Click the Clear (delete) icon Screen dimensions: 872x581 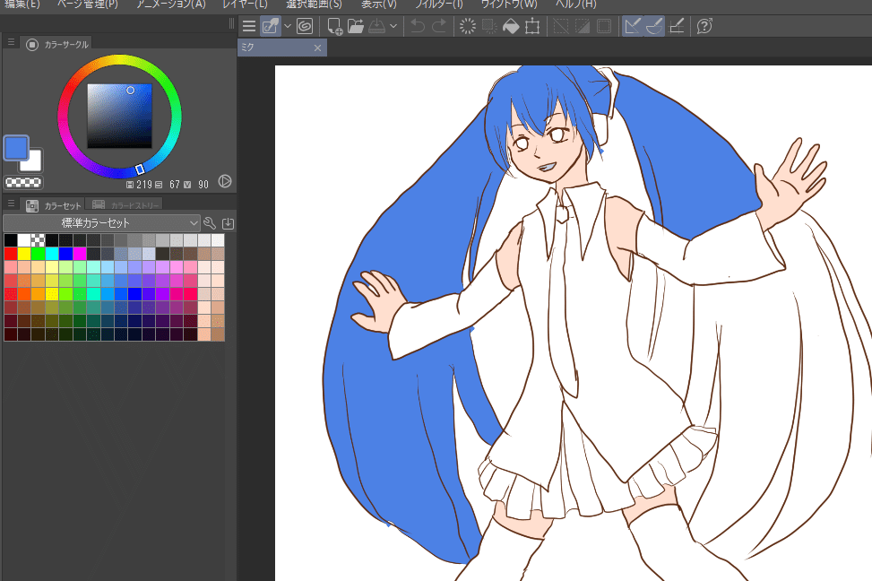click(x=468, y=26)
